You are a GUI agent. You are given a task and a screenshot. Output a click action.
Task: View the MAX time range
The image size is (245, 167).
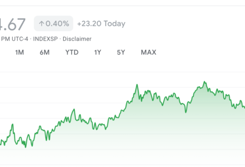point(148,52)
